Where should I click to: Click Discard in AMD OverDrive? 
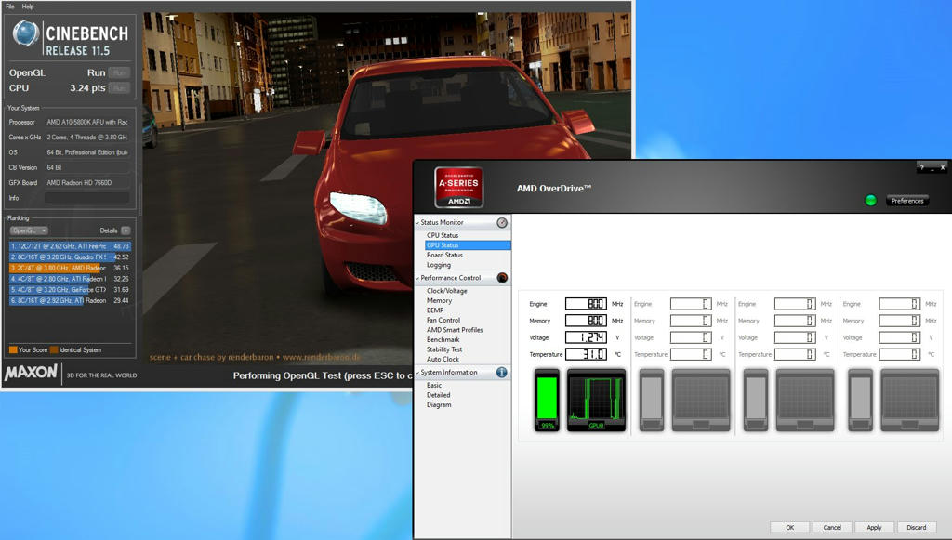916,527
